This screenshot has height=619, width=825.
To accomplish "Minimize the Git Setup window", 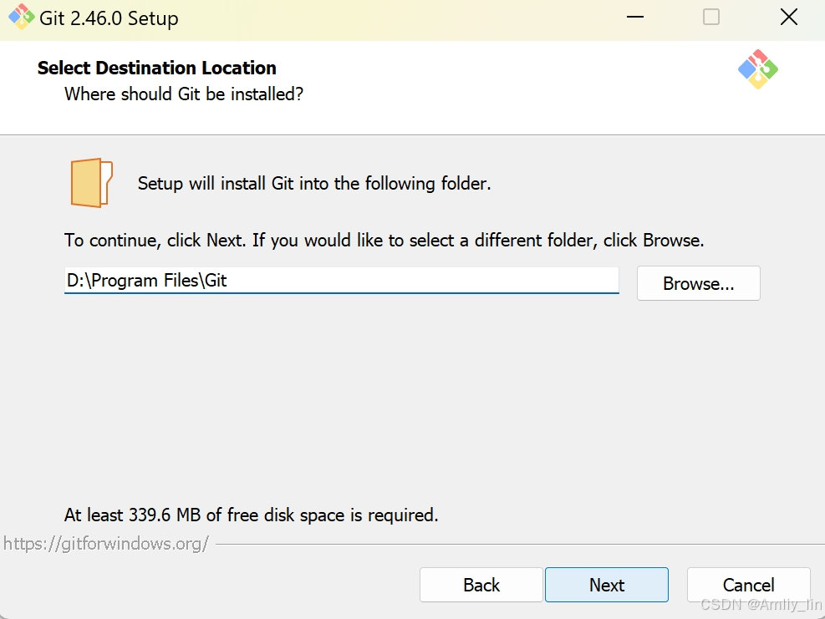I will click(x=635, y=17).
